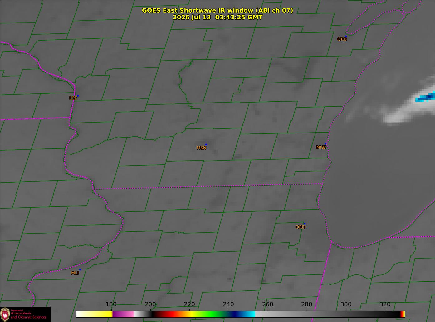Click the magenta segment of the colorbar
The image size is (435, 322).
pos(123,314)
